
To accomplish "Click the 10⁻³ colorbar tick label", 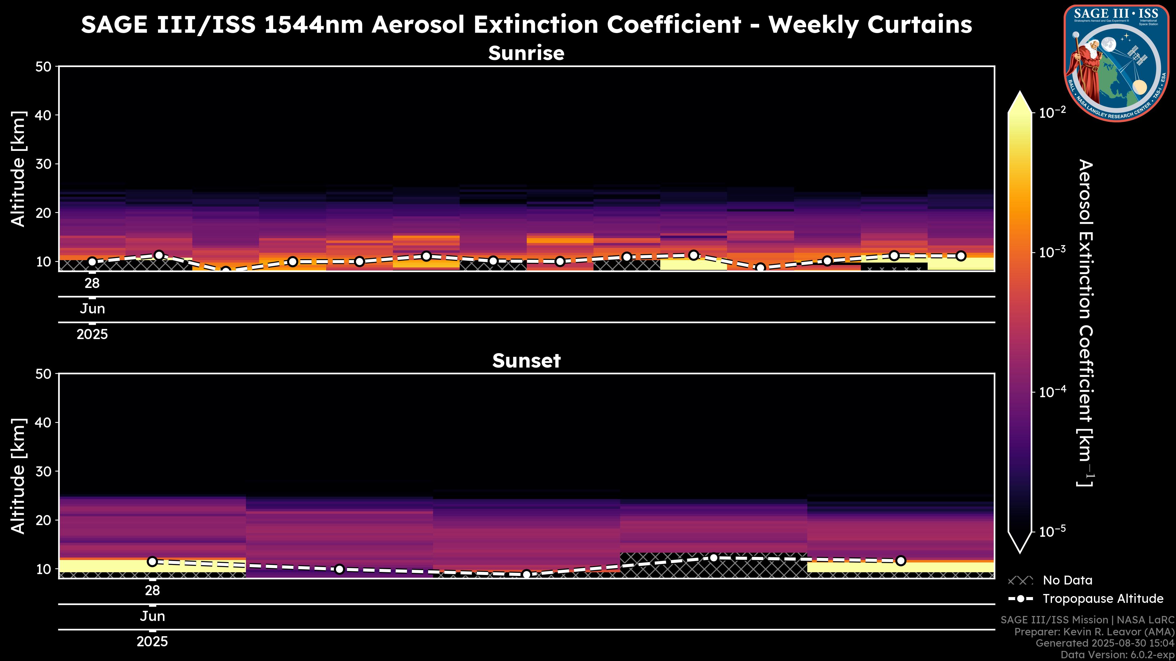I will 1052,252.
